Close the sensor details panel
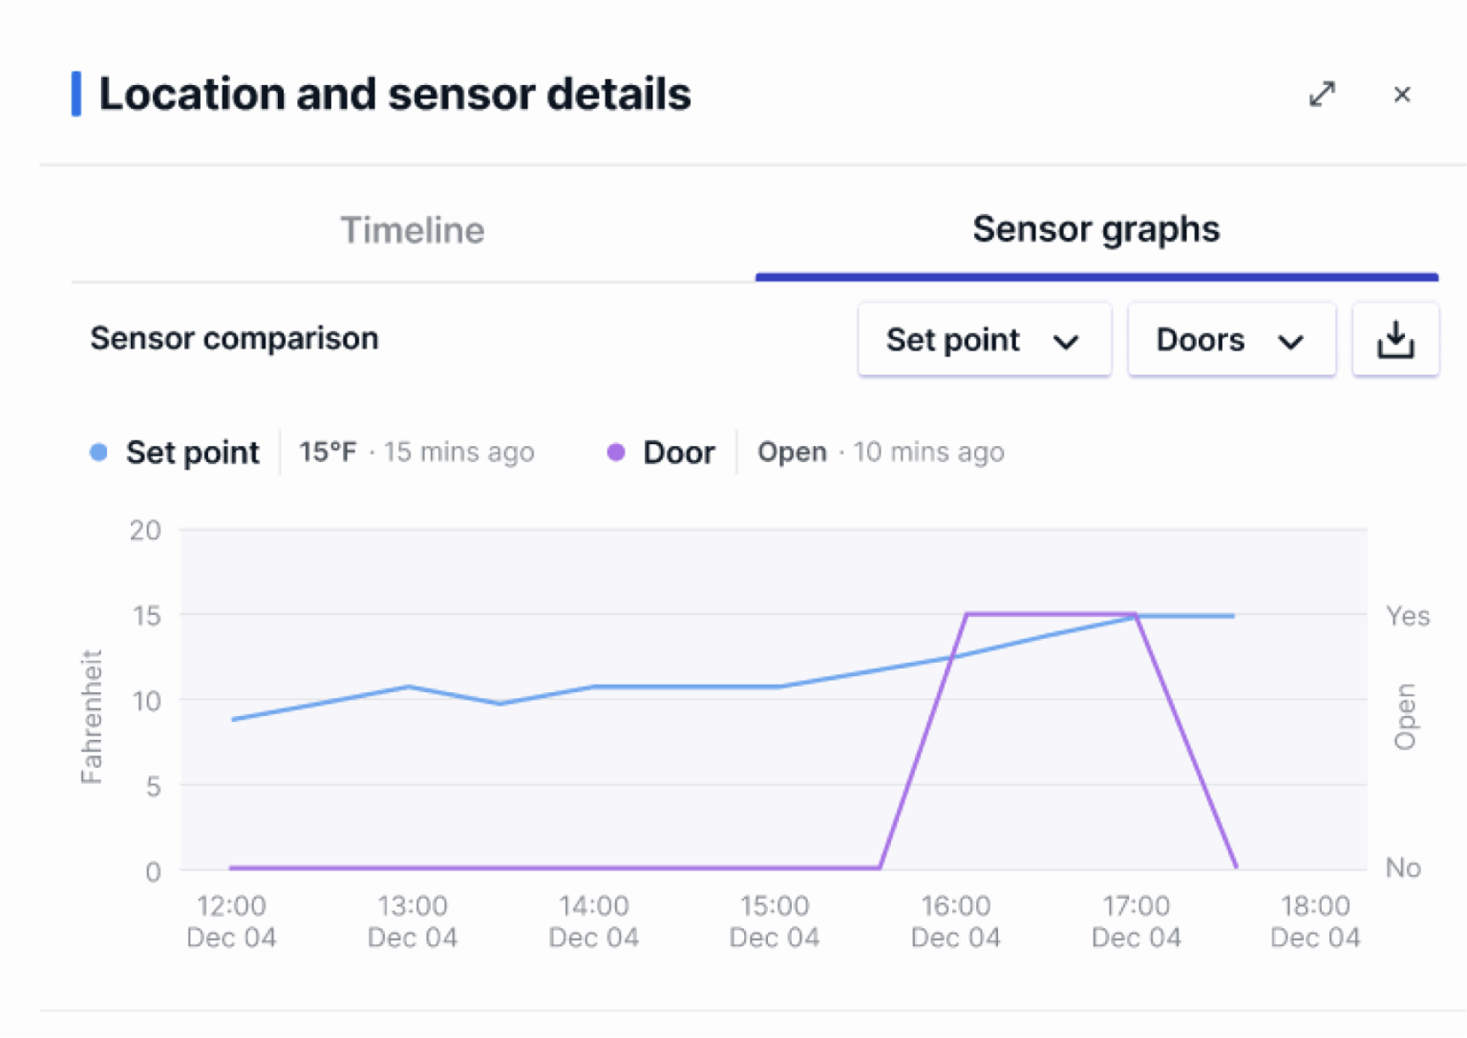The height and width of the screenshot is (1038, 1467). [1402, 95]
